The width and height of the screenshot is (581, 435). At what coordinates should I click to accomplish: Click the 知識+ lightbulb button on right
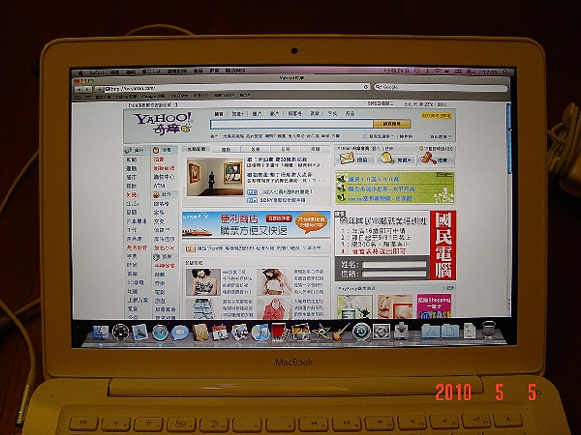pos(395,159)
